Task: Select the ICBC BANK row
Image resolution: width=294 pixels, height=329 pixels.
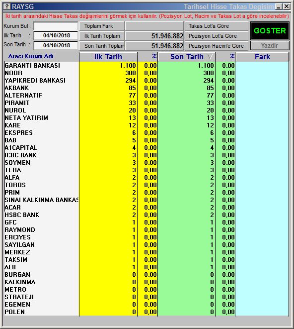Action: click(147, 155)
